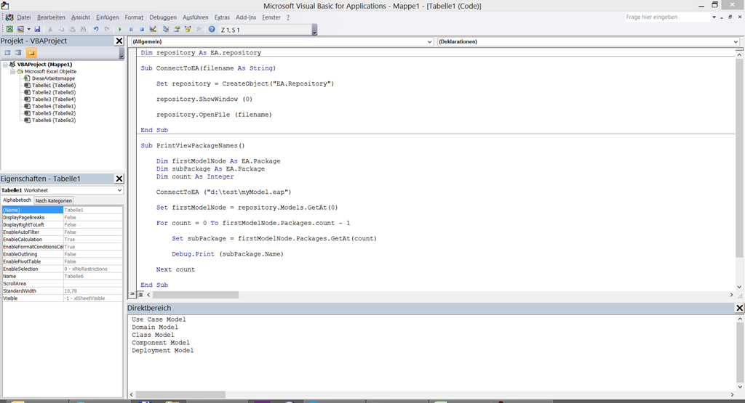Click the Paste toolbar icon
The height and width of the screenshot is (403, 745).
pos(72,29)
